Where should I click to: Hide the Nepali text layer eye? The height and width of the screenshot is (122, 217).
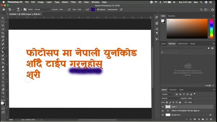point(163,111)
